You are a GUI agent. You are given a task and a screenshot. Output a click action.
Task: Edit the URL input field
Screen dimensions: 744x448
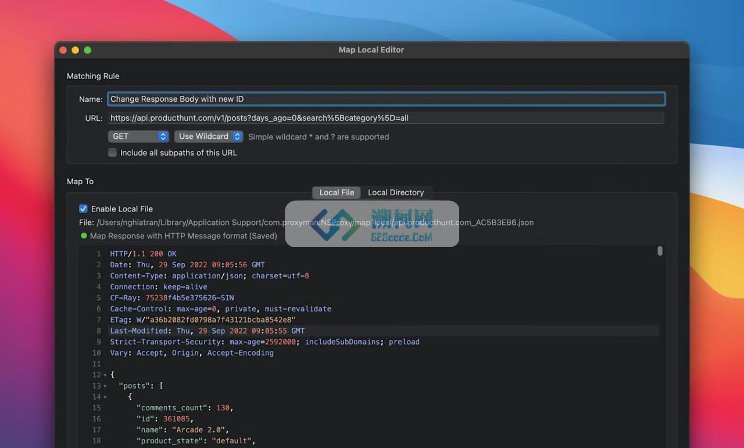[x=386, y=118]
